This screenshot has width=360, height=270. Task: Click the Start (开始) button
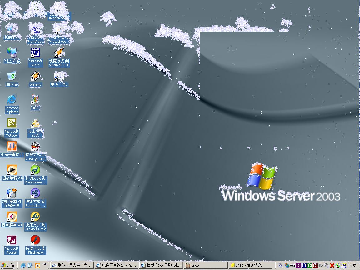click(x=8, y=265)
